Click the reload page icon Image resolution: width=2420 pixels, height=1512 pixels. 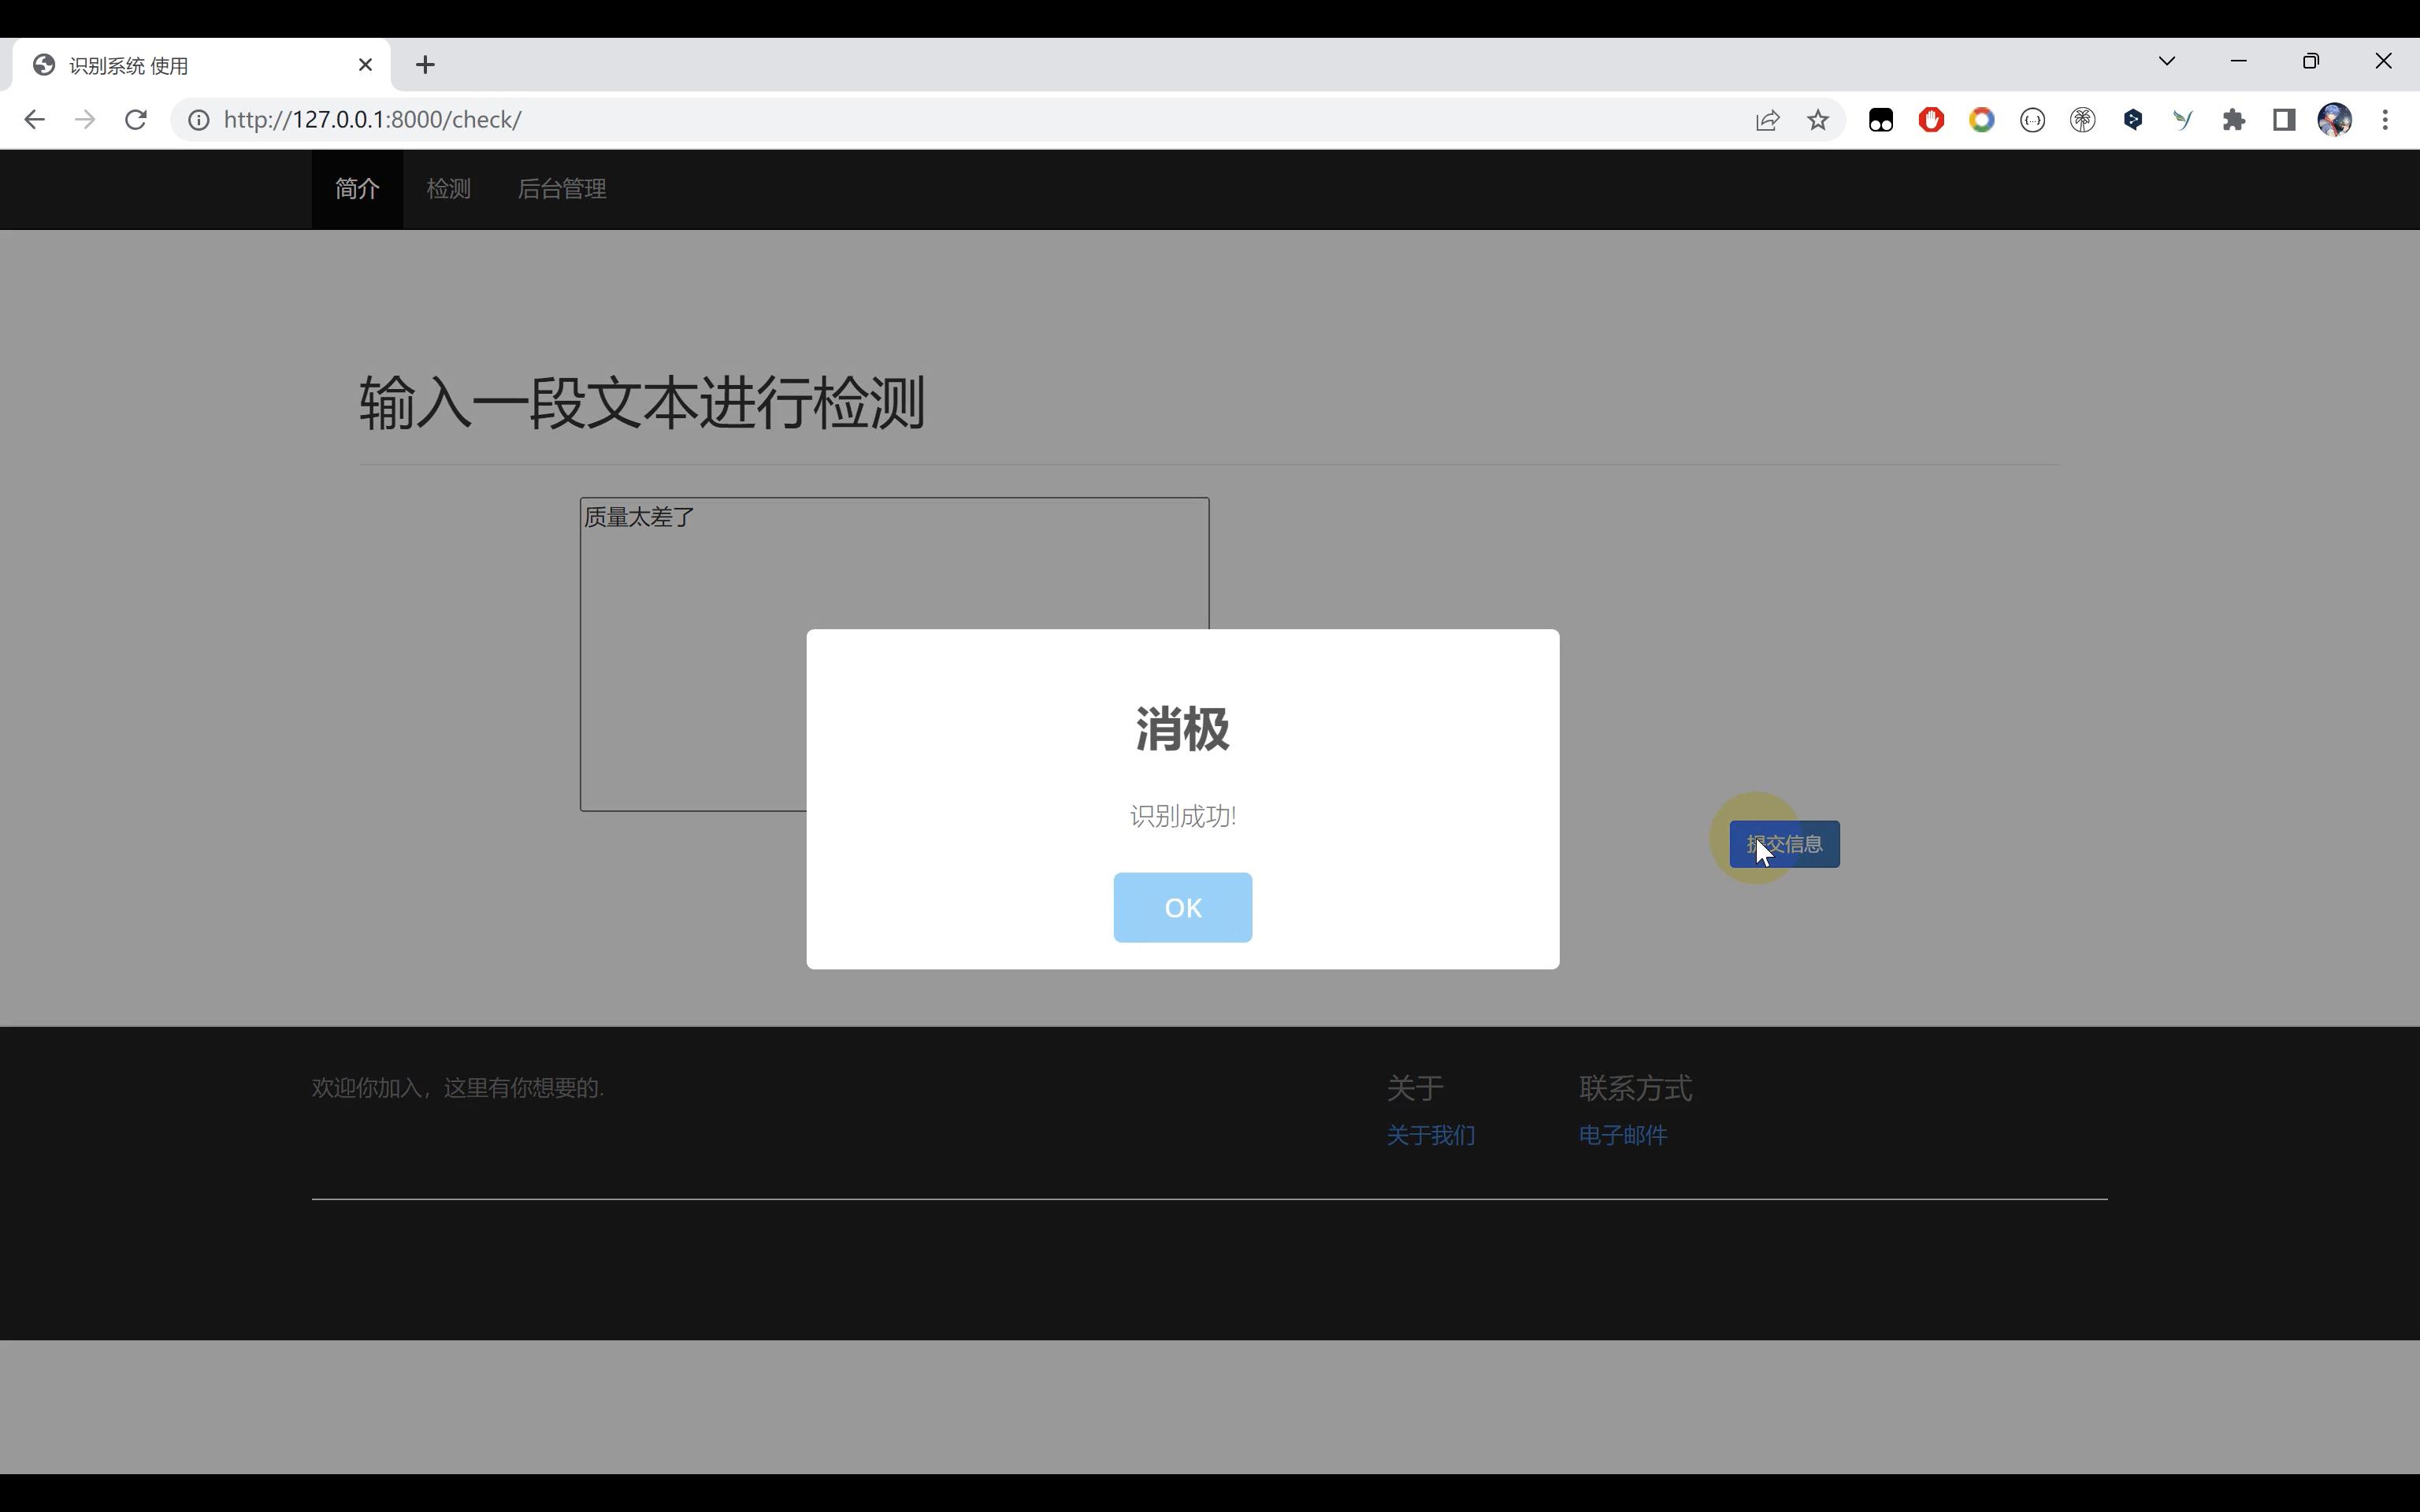[136, 119]
